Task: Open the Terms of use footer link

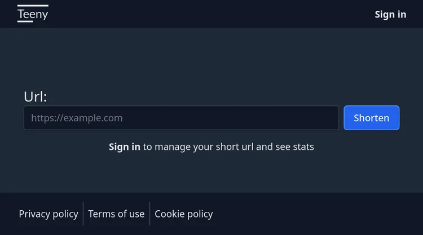Action: 116,214
